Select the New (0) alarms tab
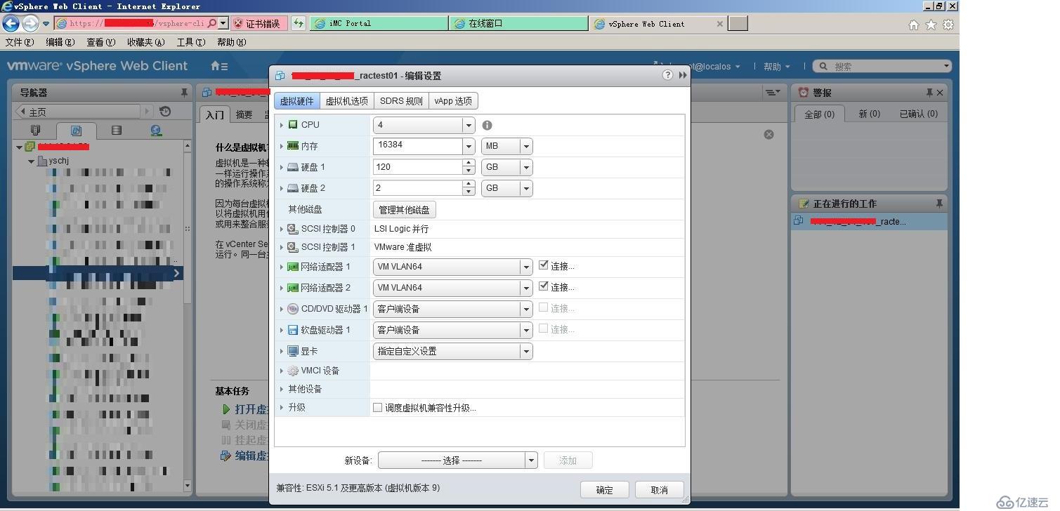Viewport: 1060px width, 511px height. (x=869, y=114)
